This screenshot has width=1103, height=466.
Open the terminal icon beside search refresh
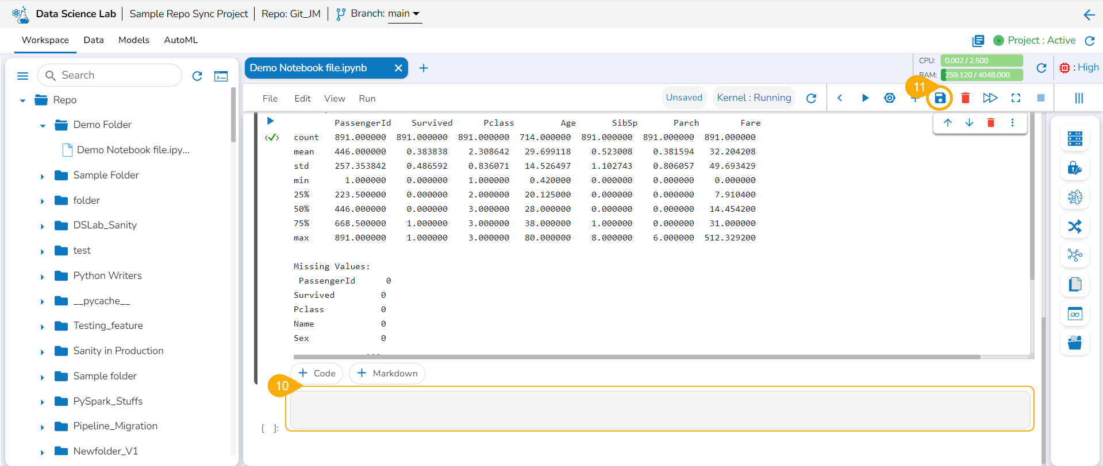[221, 76]
